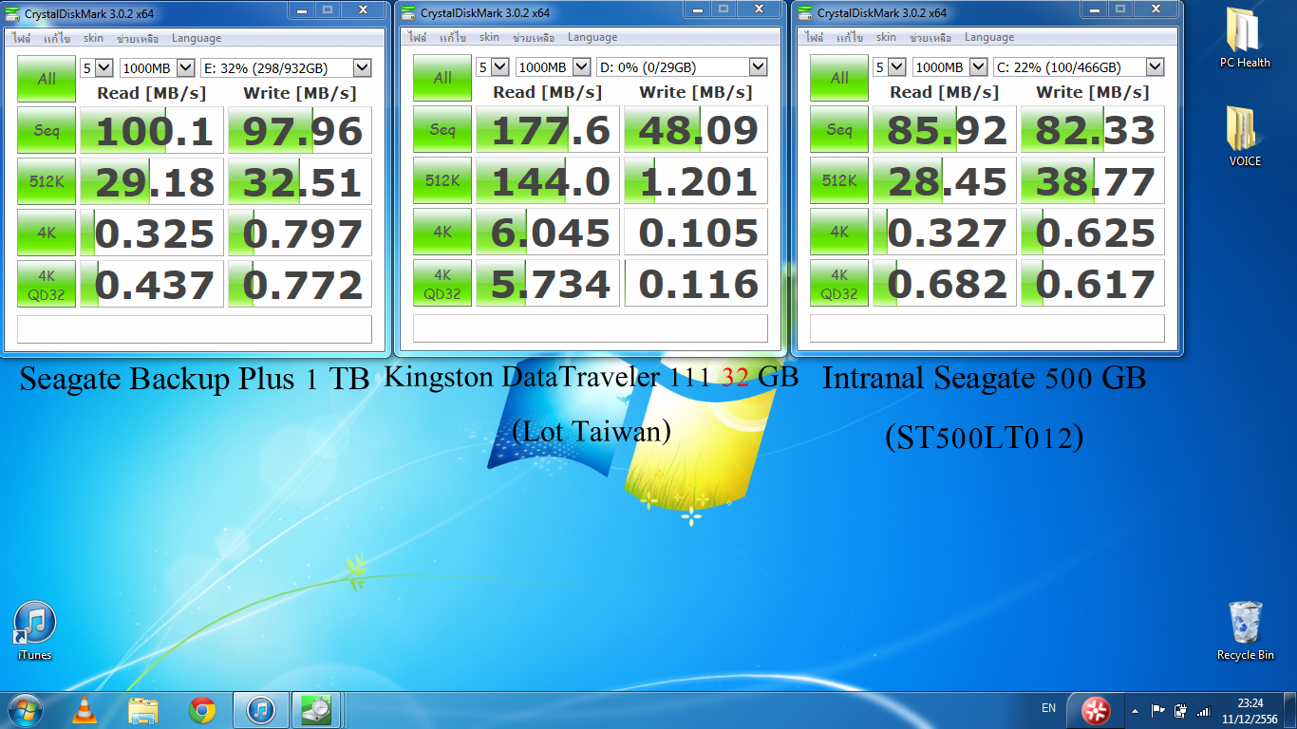Start 512K test in the E: drive window
1297x729 pixels.
(47, 181)
